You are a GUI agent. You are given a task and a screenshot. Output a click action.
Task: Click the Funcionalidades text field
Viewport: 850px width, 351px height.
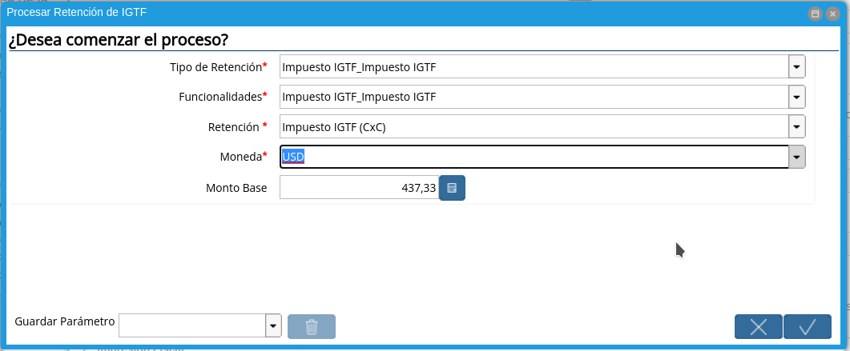click(x=533, y=97)
